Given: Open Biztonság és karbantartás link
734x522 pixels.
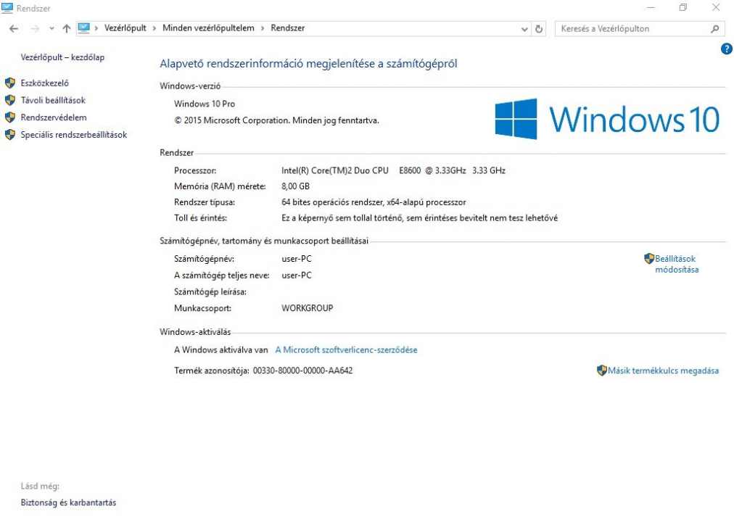Looking at the screenshot, I should 68,502.
